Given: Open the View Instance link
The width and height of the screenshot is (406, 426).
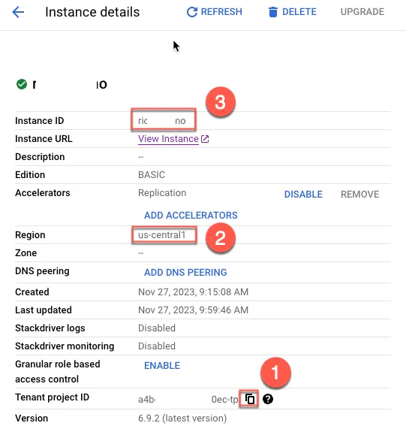Looking at the screenshot, I should (x=168, y=139).
